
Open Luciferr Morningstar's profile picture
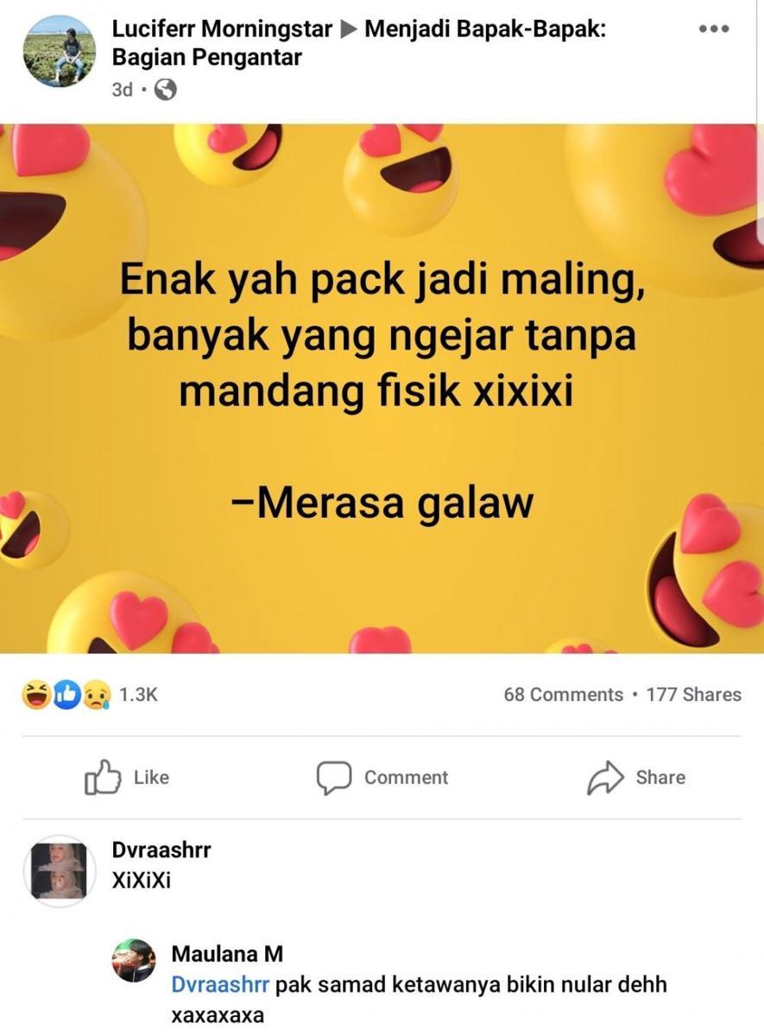pos(60,51)
